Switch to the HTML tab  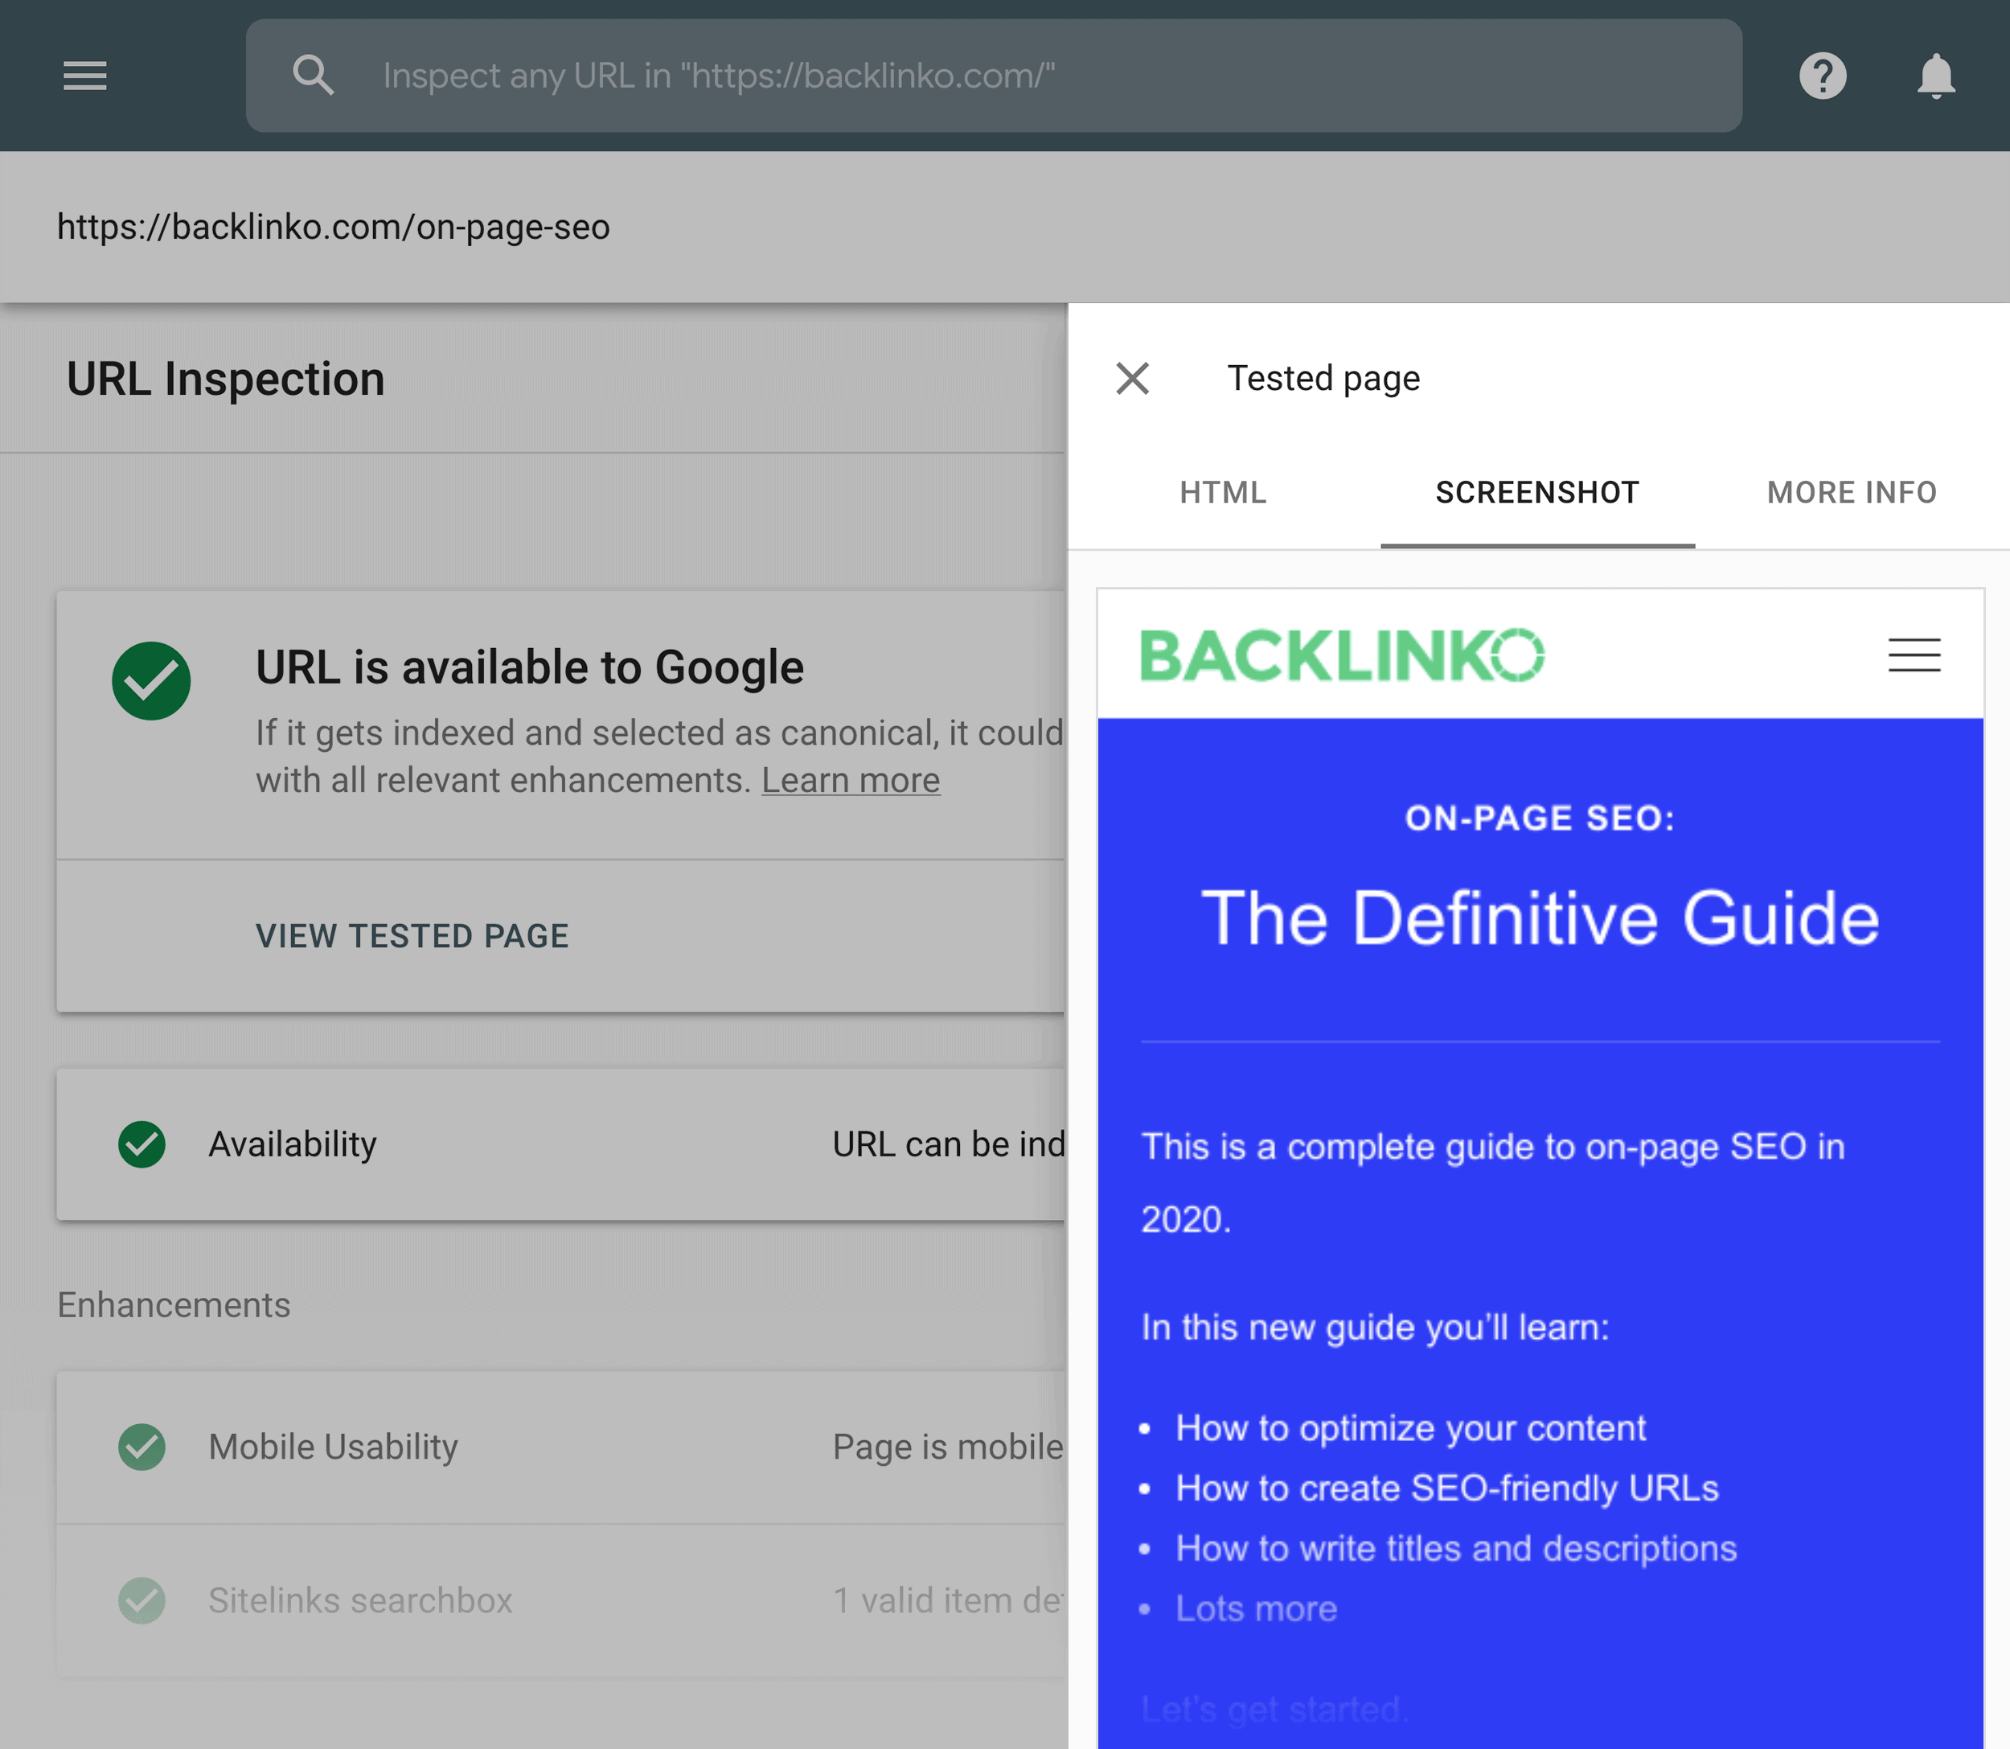tap(1224, 491)
